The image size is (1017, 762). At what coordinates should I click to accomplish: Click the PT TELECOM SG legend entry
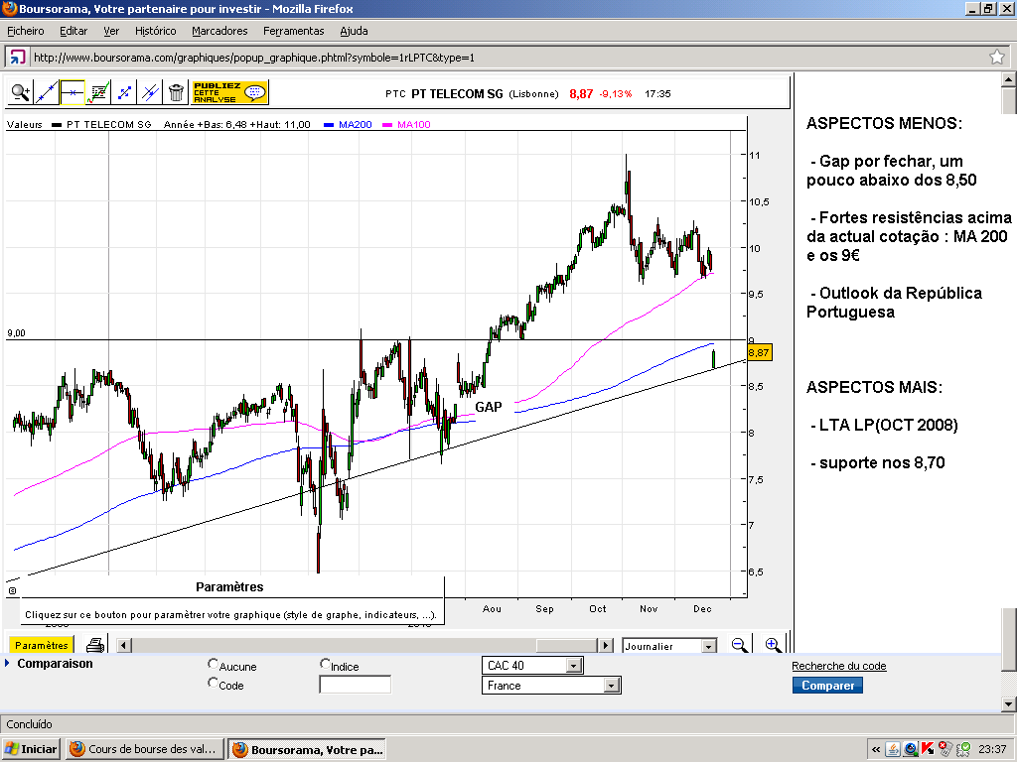point(108,124)
